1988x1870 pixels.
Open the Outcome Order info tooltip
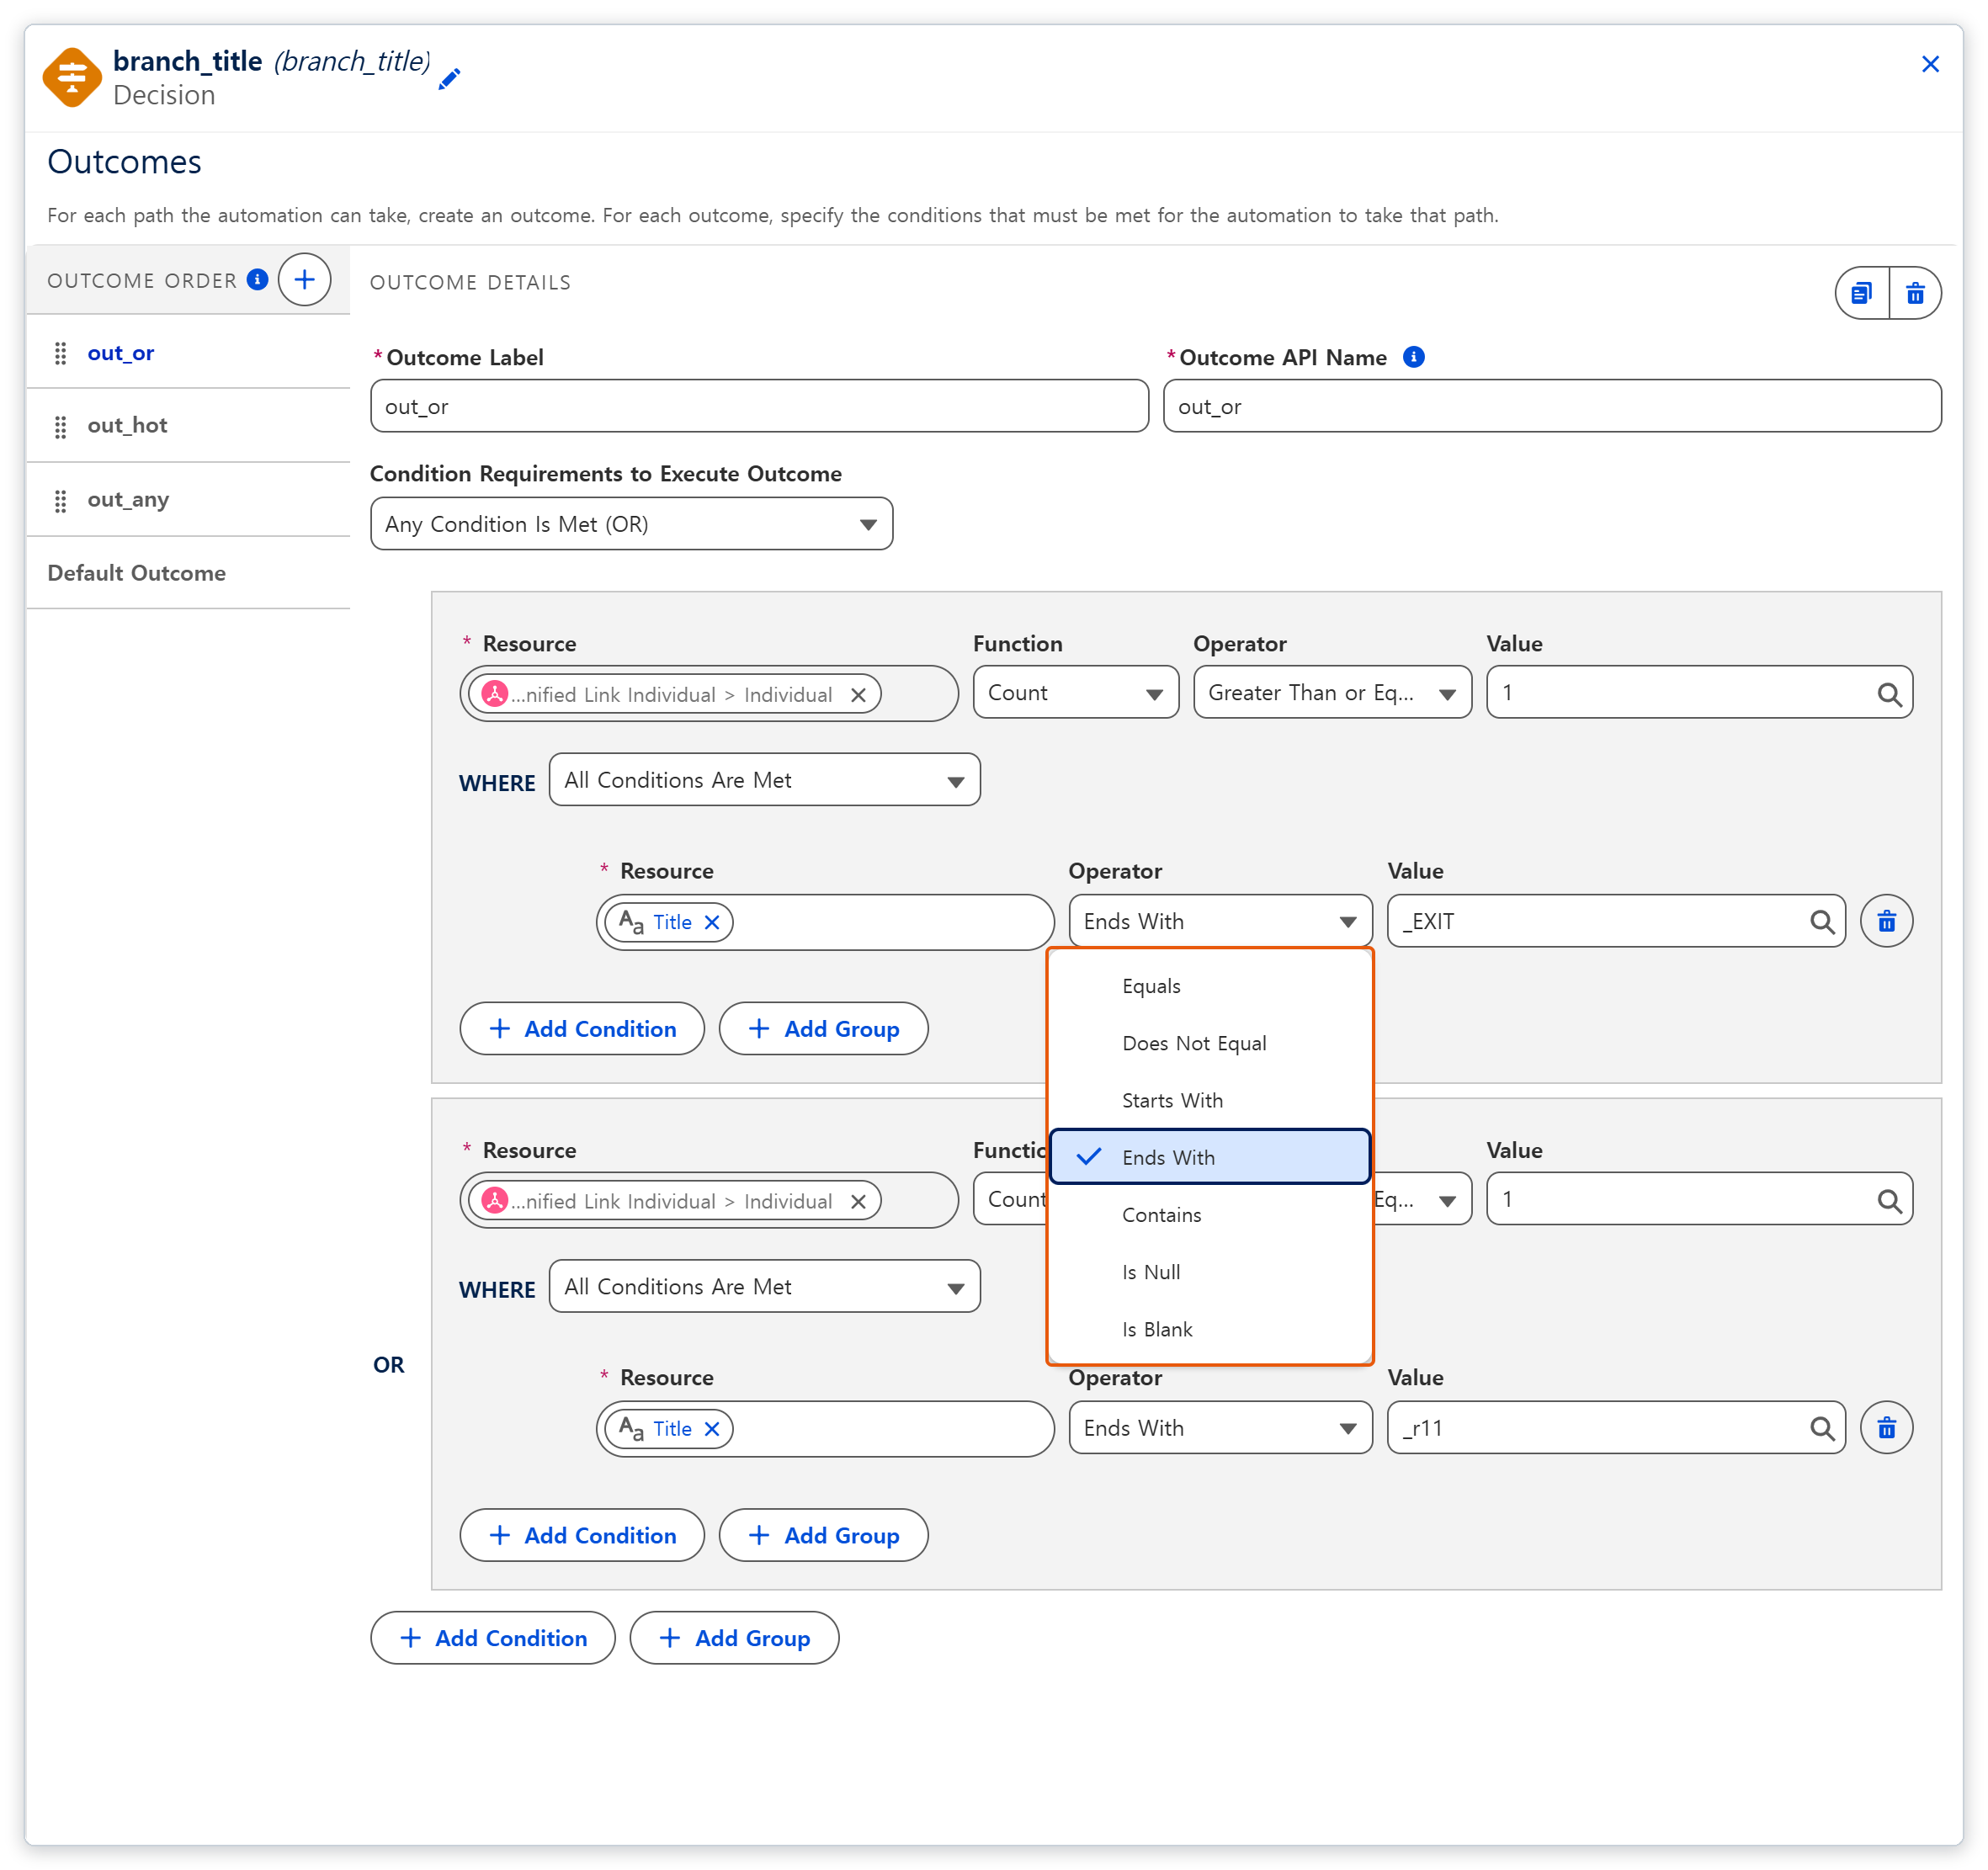(257, 280)
